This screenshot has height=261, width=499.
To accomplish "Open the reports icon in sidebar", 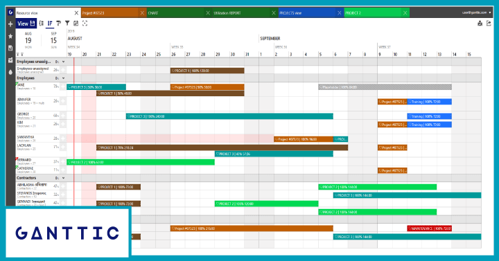I will tap(10, 48).
